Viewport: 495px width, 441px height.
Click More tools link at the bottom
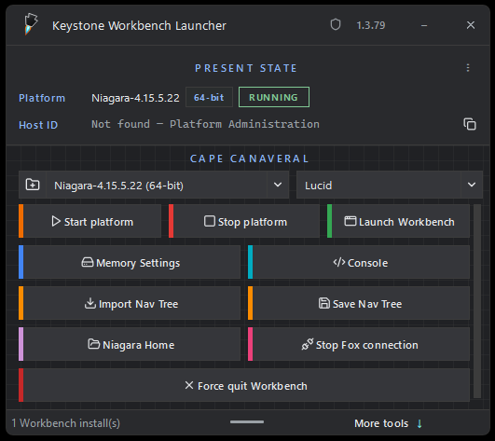pyautogui.click(x=389, y=423)
